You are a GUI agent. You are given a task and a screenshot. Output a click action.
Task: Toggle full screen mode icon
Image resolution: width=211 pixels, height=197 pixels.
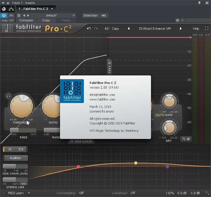tap(207, 28)
